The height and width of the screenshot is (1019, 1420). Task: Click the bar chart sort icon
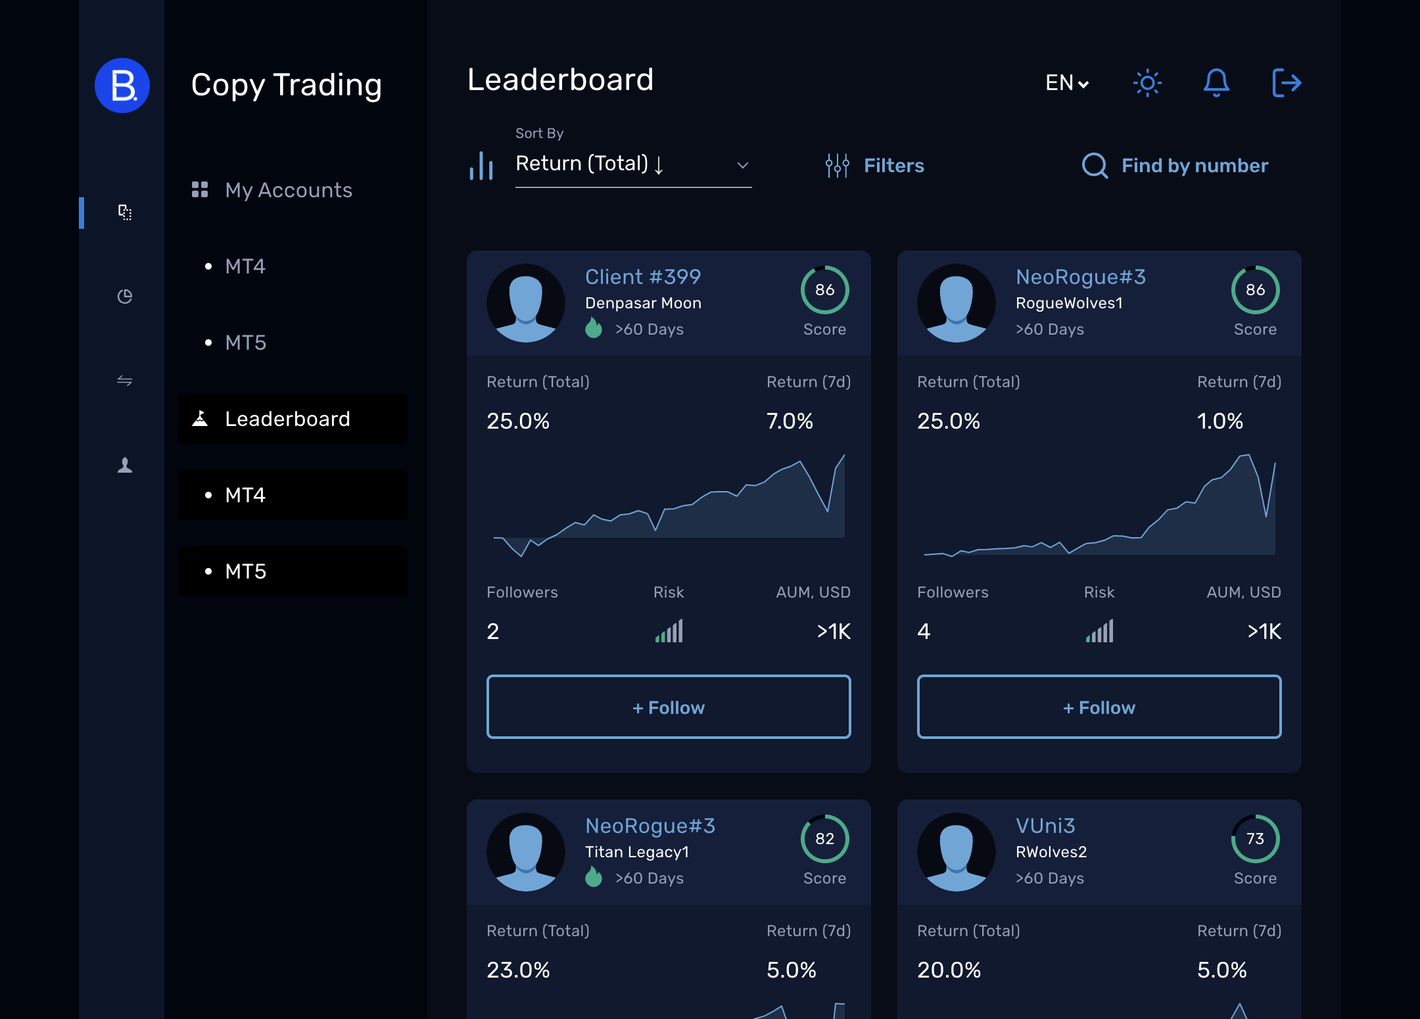(481, 166)
